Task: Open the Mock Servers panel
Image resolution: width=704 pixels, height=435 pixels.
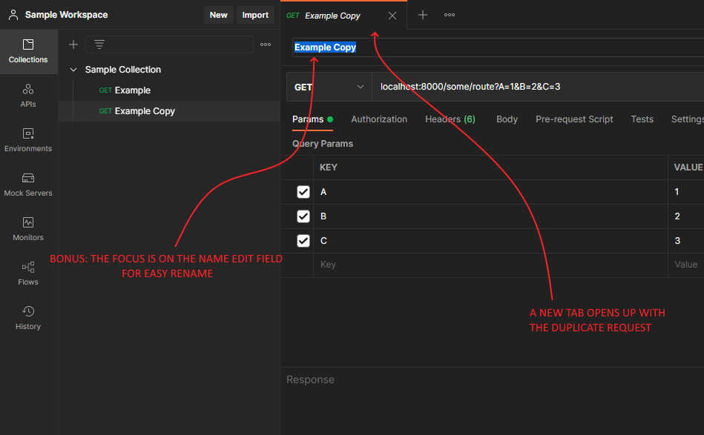Action: click(28, 185)
